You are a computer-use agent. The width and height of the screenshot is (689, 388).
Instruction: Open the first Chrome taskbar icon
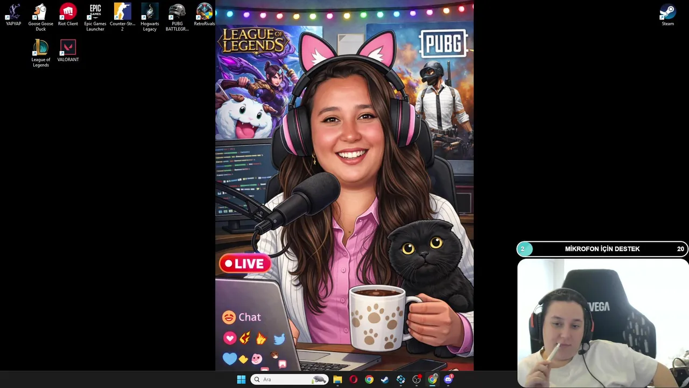[x=369, y=379]
